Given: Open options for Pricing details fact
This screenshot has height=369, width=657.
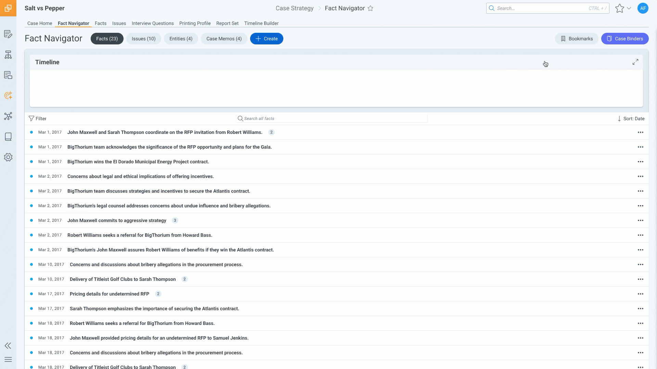Looking at the screenshot, I should (x=641, y=294).
